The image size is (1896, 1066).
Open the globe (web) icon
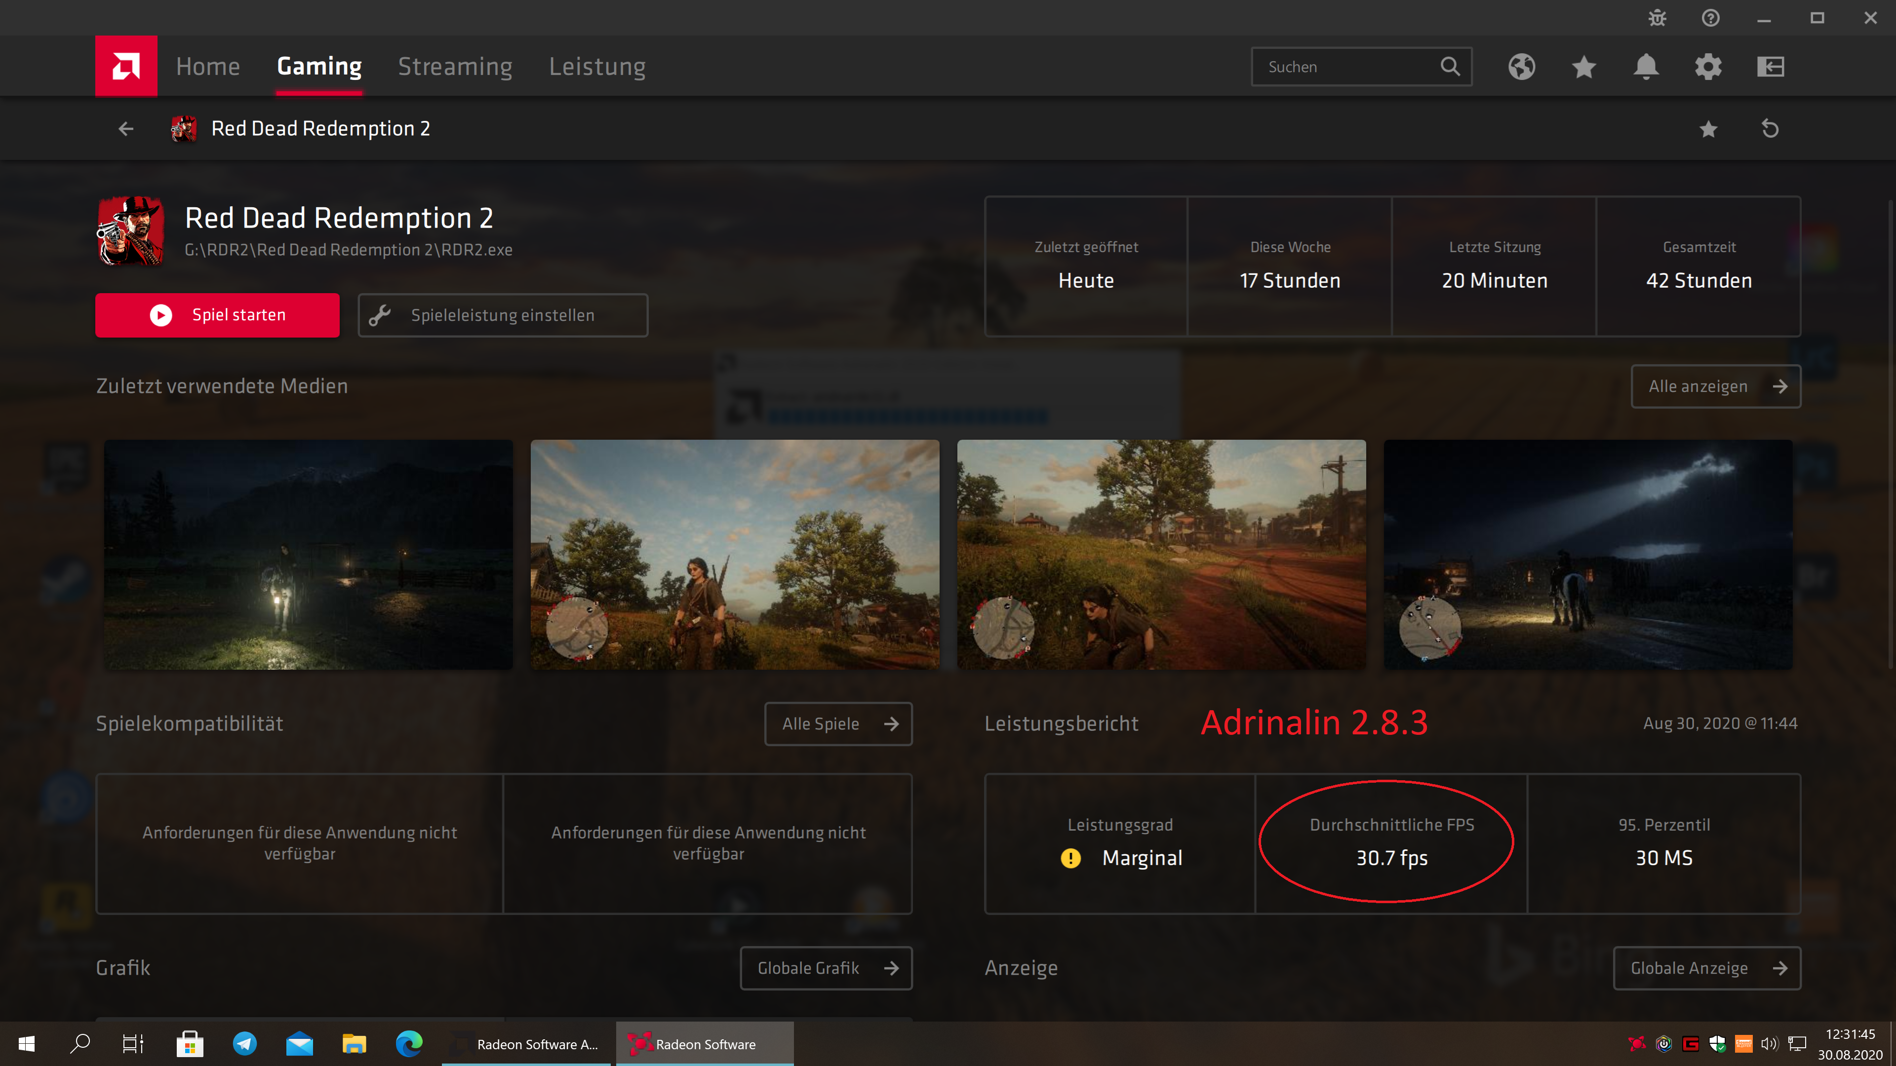(1521, 66)
